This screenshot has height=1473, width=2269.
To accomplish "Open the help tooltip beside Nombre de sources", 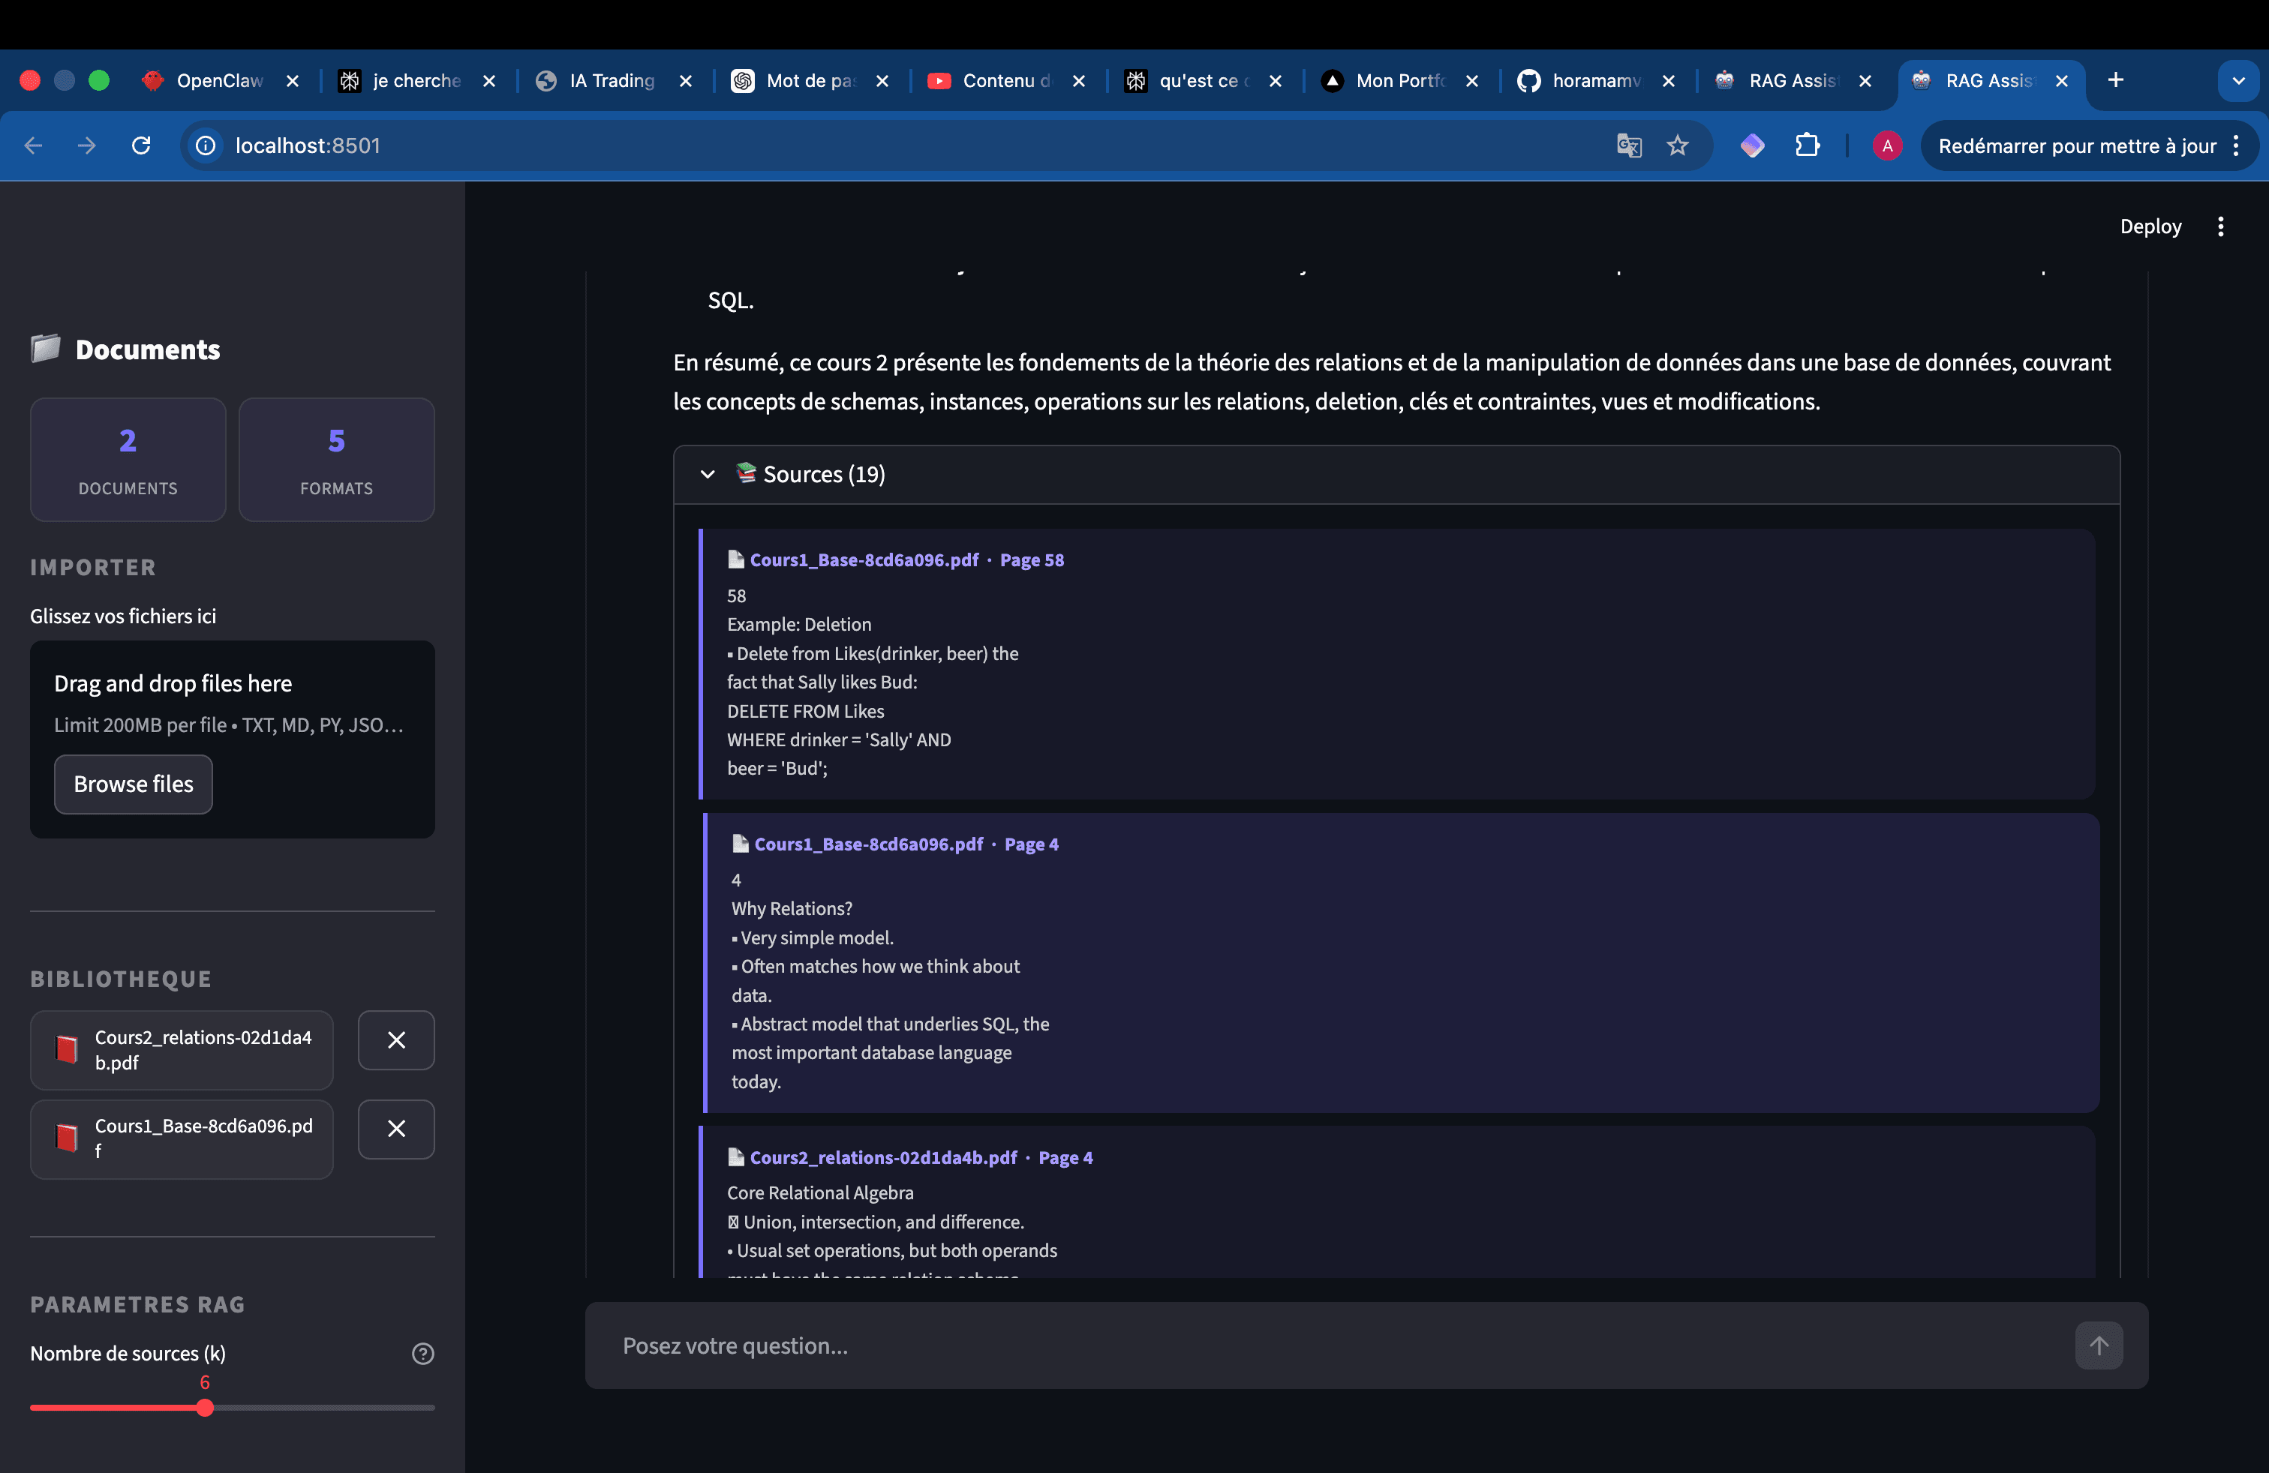I will click(423, 1353).
